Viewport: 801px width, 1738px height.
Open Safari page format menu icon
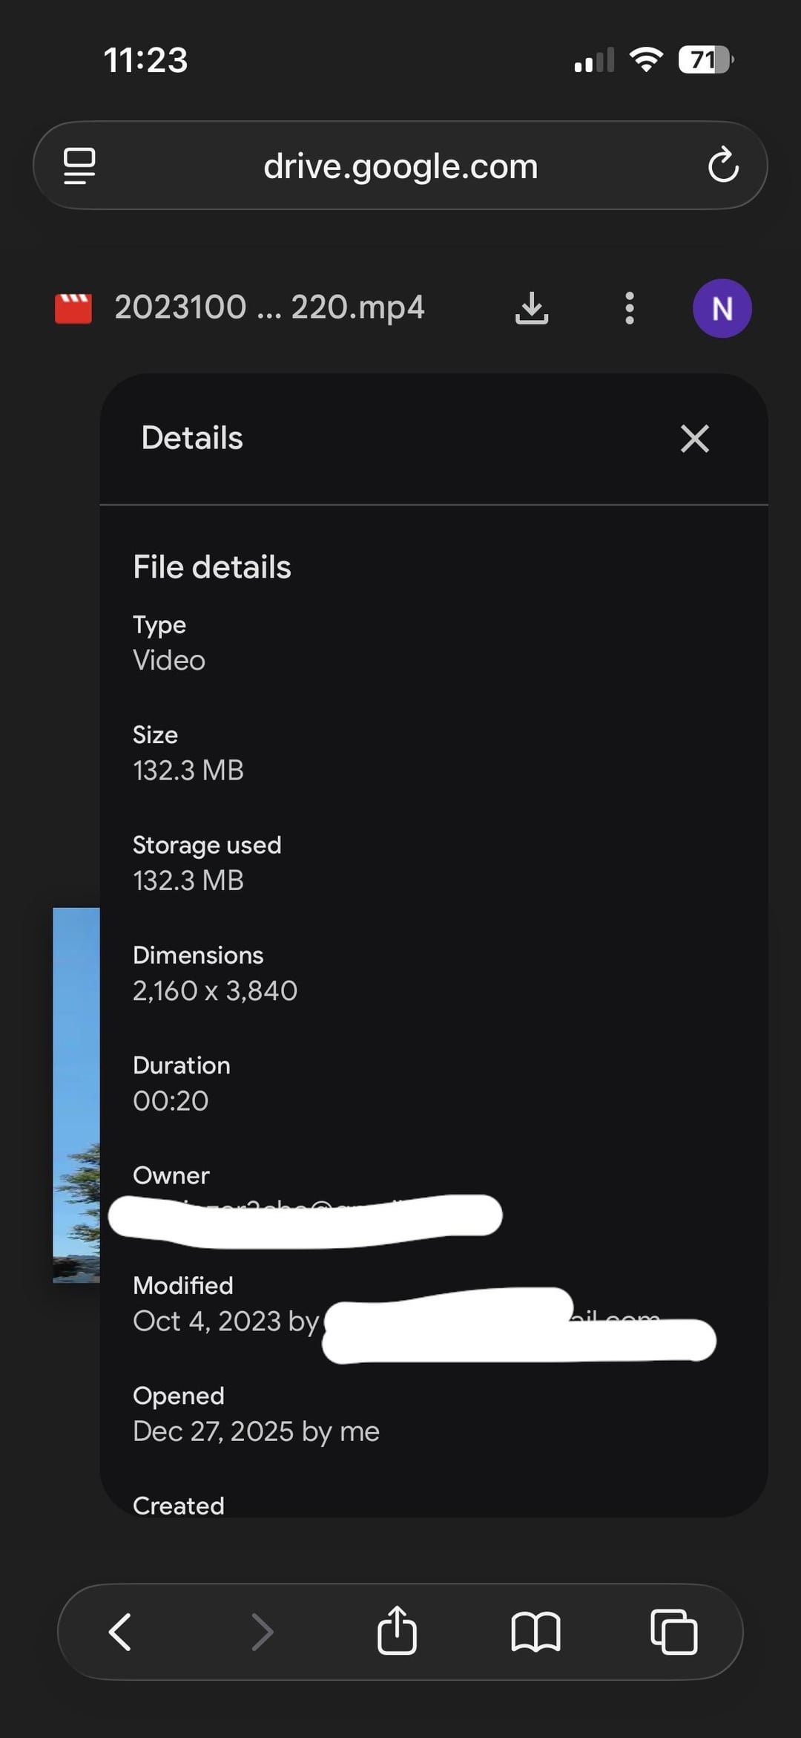(x=79, y=165)
